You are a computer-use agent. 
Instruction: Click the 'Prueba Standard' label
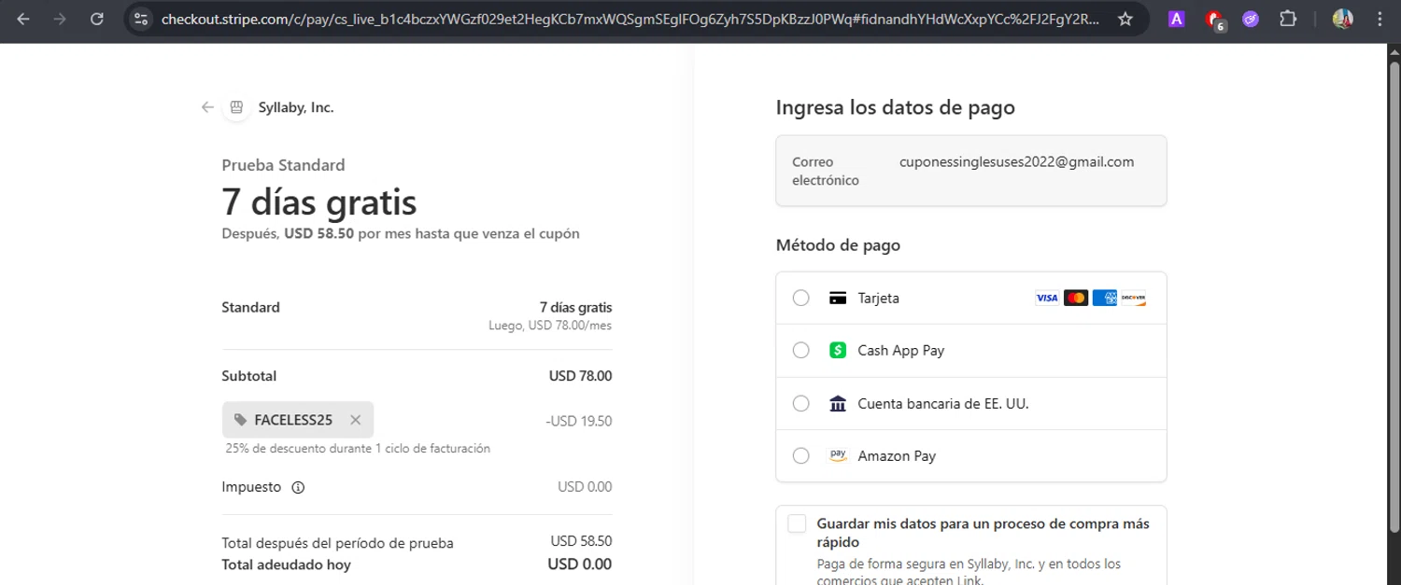(283, 165)
